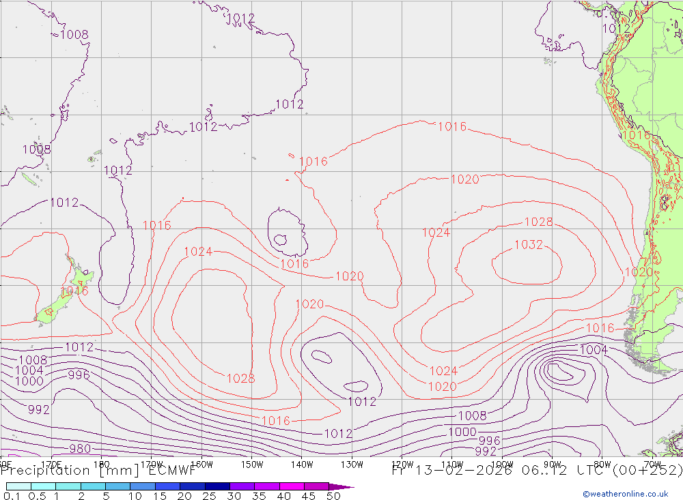This screenshot has height=500, width=683.
Task: Pick the navy legend swatch above 25
Action: (x=217, y=486)
